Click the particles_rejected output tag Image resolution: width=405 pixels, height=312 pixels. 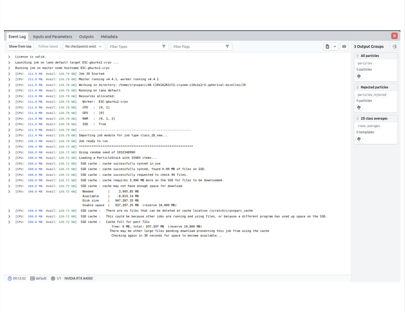[372, 95]
